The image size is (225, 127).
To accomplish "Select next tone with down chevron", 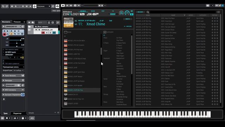I will click(76, 24).
